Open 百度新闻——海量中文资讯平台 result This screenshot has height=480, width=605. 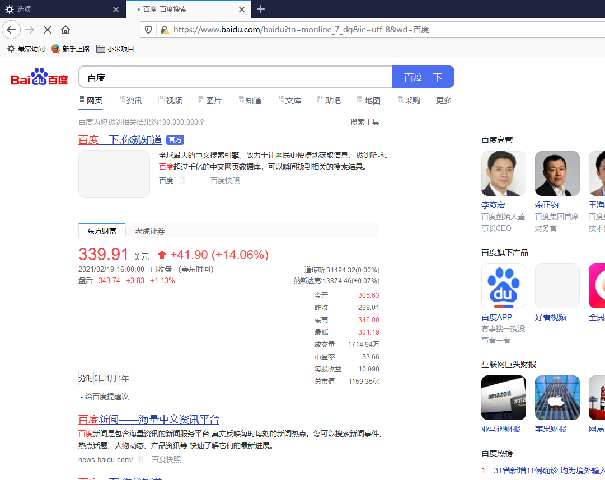pyautogui.click(x=149, y=420)
